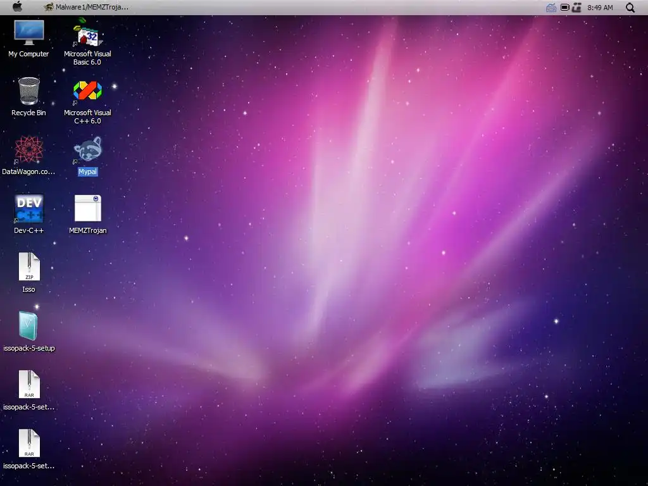Click the Isso label text

click(x=28, y=289)
